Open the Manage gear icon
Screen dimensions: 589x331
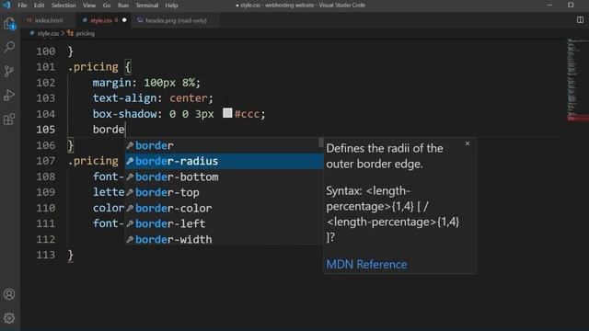coord(9,318)
